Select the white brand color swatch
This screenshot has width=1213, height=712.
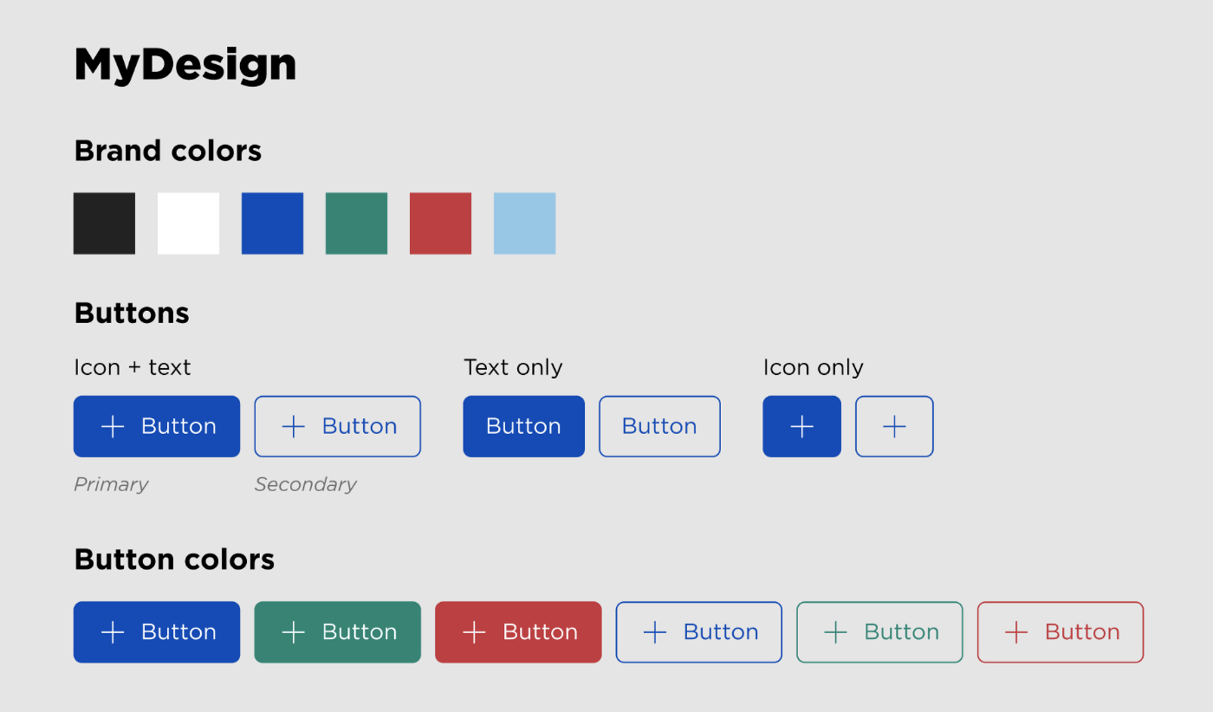[189, 223]
